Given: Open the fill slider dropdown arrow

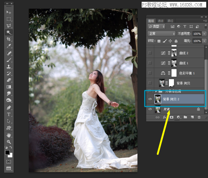Looking at the screenshot, I should click(204, 41).
